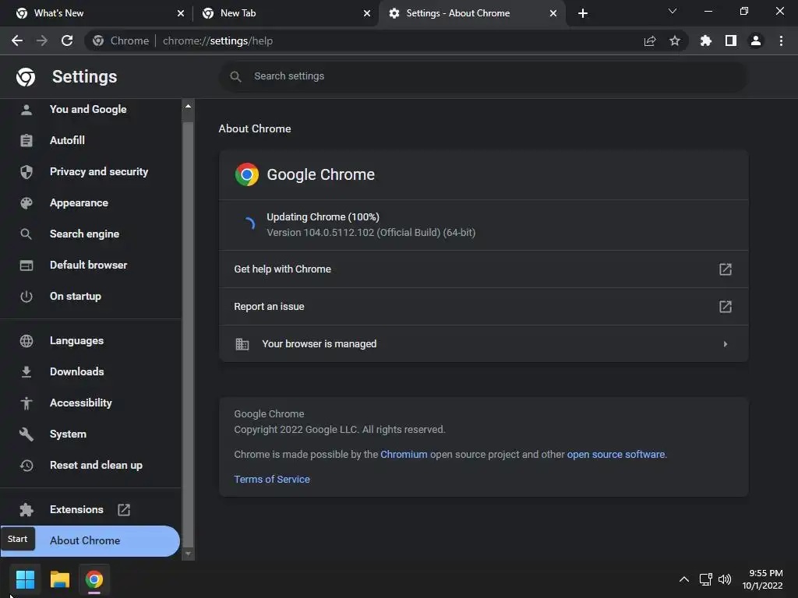Open the open source software link

point(616,455)
